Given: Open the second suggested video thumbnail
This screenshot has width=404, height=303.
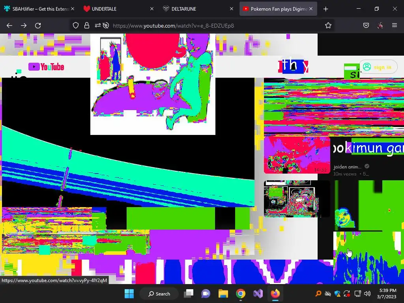Looking at the screenshot, I should pyautogui.click(x=297, y=199).
